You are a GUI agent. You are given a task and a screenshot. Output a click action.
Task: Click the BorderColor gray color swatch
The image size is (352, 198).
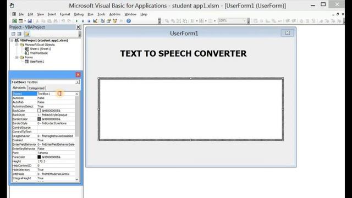[x=39, y=119]
